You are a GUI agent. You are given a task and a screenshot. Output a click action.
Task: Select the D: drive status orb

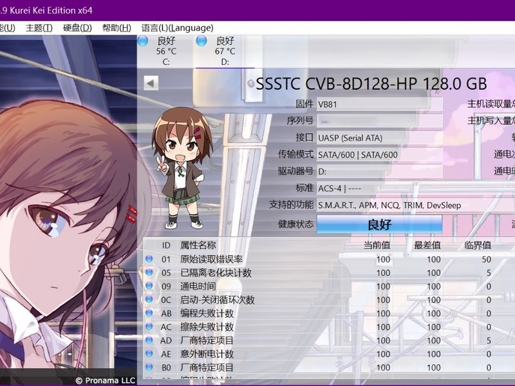pos(201,41)
